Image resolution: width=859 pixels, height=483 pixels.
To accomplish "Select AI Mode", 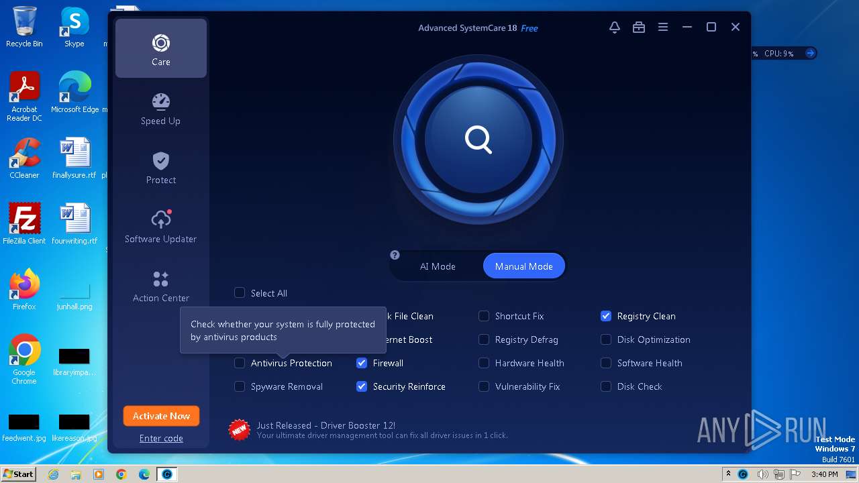I will (438, 266).
